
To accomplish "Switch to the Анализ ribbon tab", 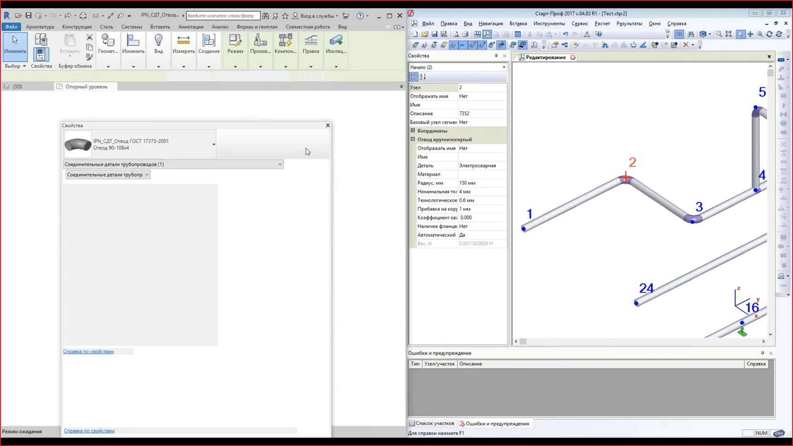I will pyautogui.click(x=219, y=27).
